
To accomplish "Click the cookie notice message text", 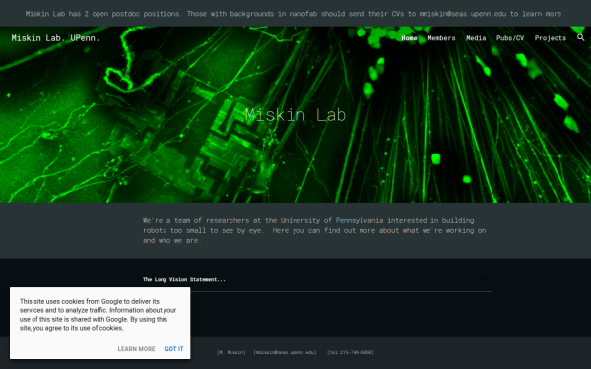I will tap(98, 315).
